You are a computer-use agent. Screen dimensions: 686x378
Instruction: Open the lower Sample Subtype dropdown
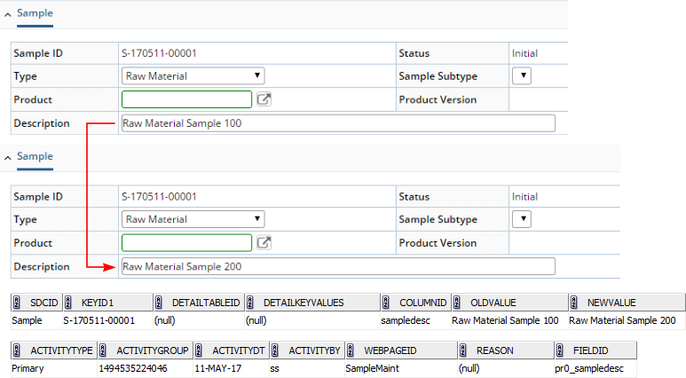coord(522,219)
